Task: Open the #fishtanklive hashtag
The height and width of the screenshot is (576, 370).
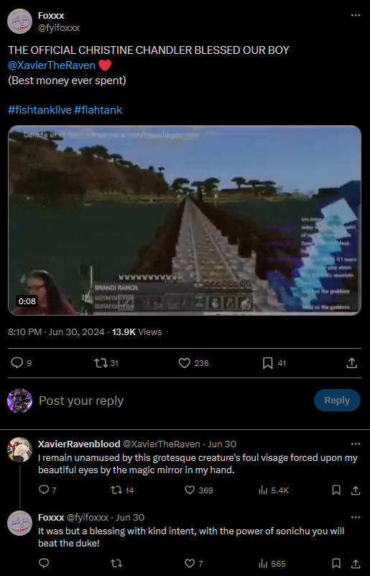Action: click(40, 110)
